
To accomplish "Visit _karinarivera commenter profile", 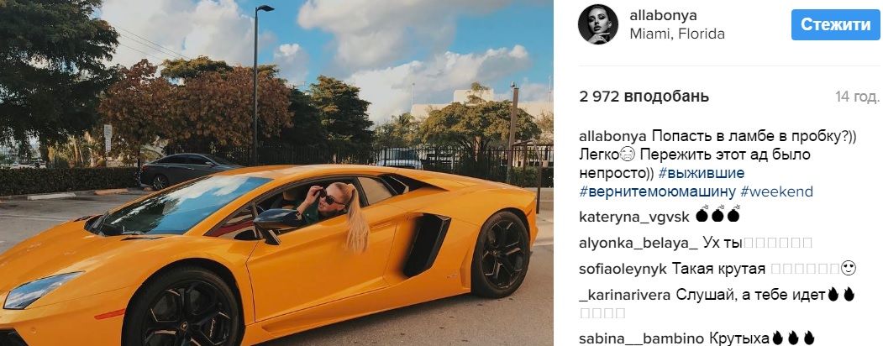I will 624,295.
